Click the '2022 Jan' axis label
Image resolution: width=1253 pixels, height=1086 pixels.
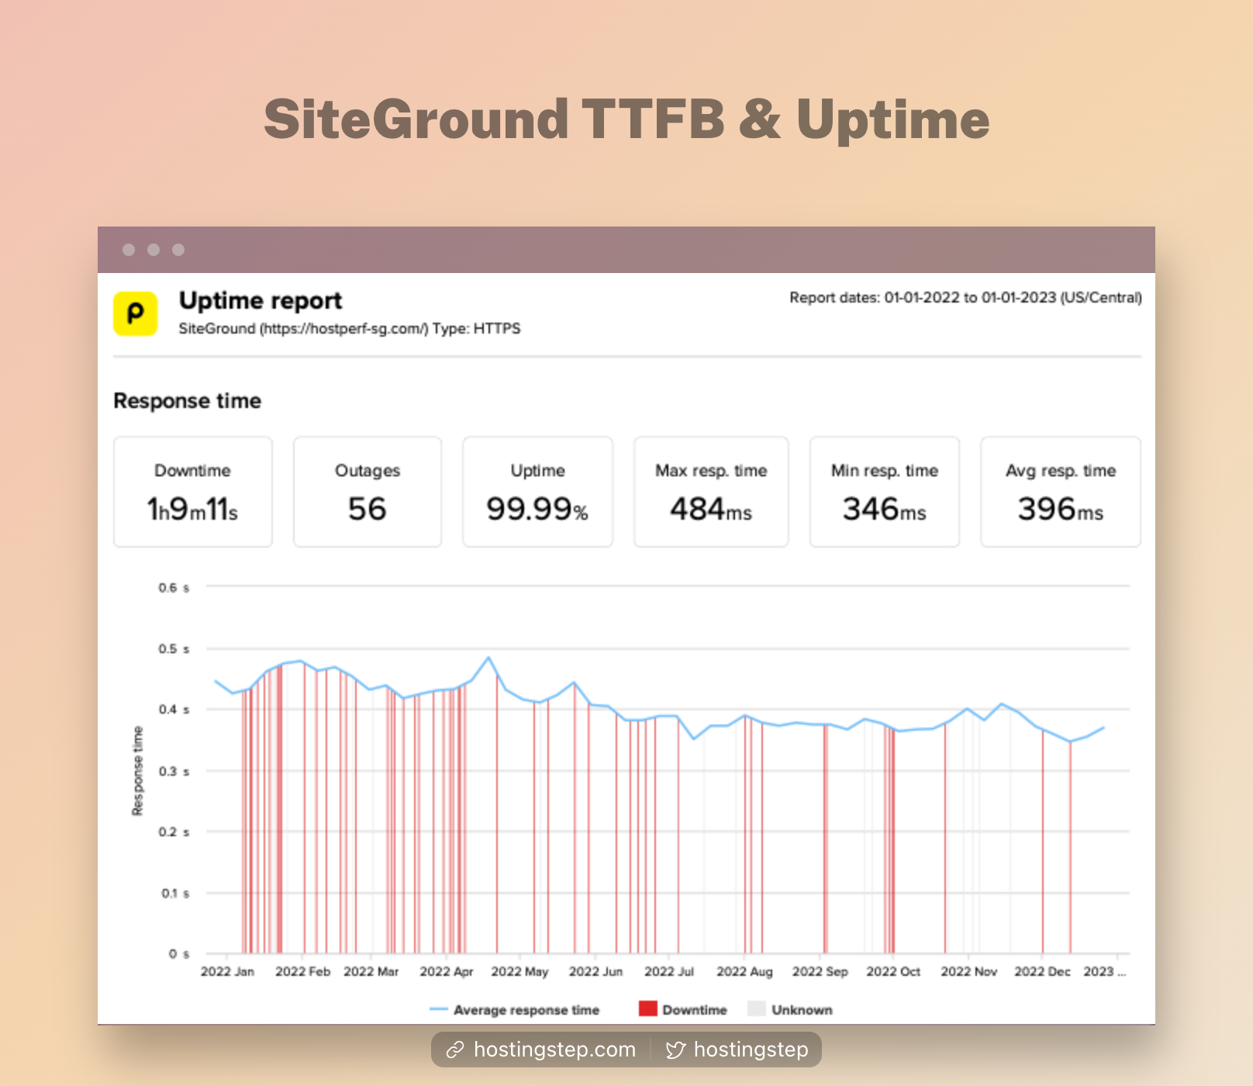[x=227, y=971]
